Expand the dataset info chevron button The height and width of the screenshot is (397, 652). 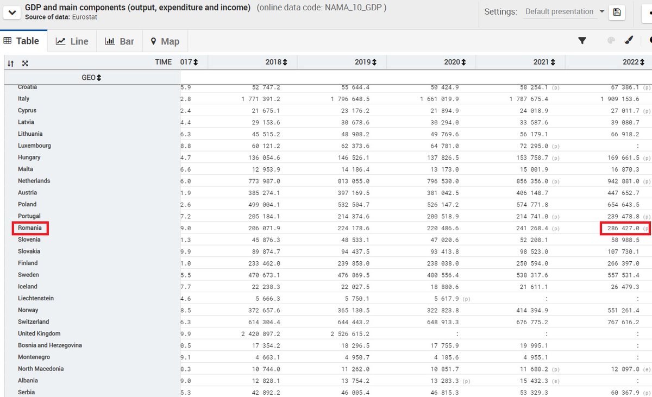coord(11,12)
